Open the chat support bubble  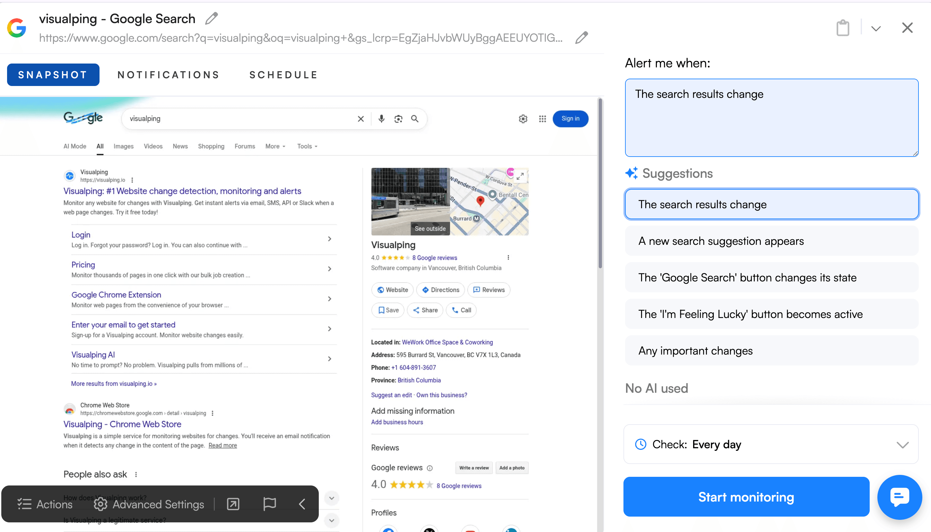point(899,497)
